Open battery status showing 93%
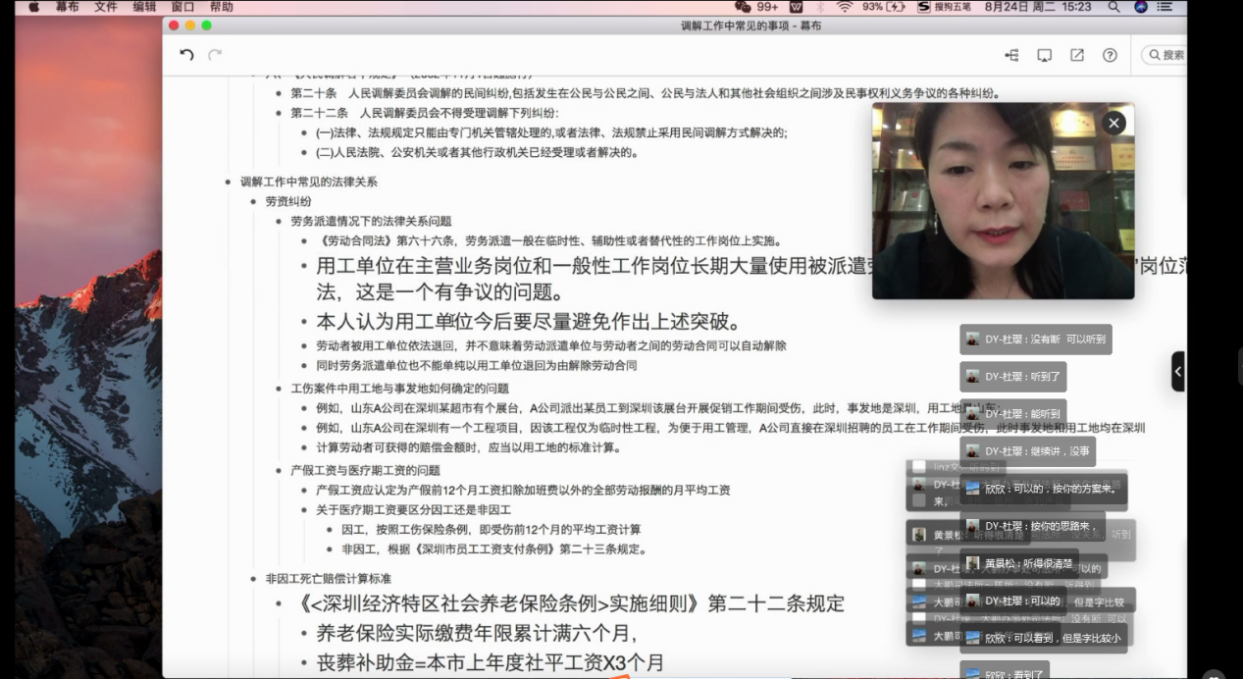This screenshot has height=679, width=1243. pos(884,7)
